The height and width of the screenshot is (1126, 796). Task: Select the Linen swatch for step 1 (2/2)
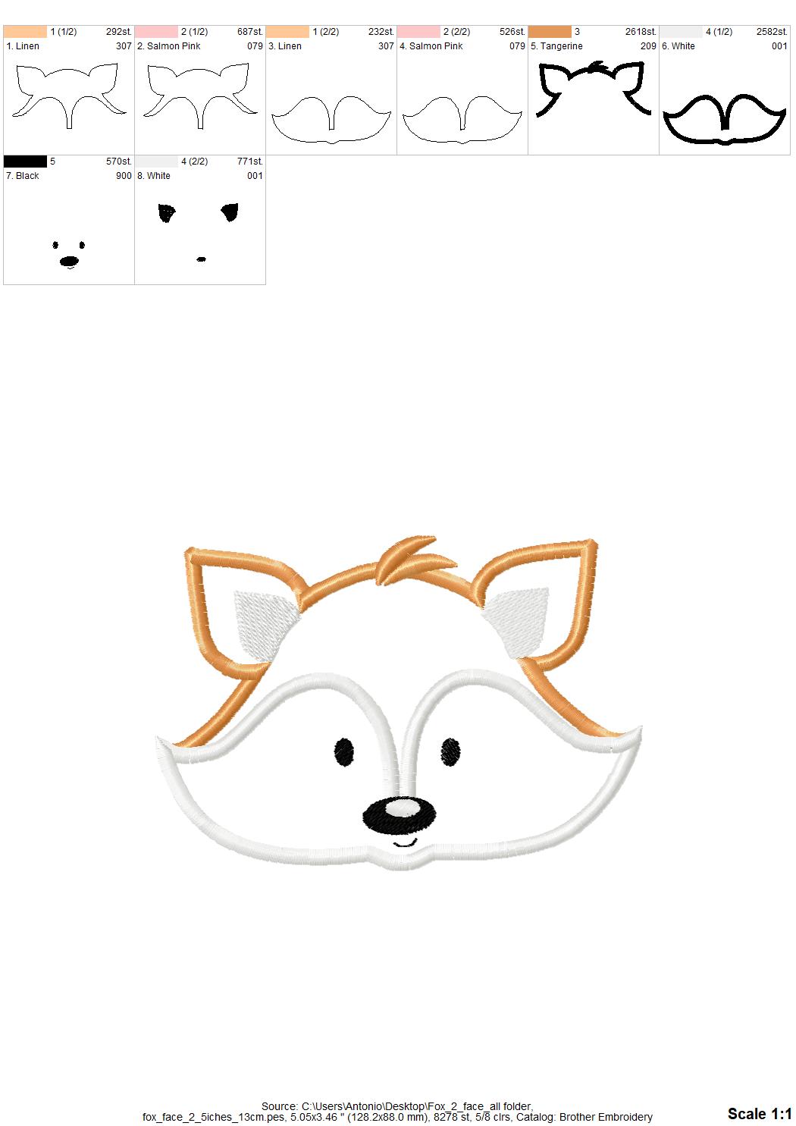[288, 32]
